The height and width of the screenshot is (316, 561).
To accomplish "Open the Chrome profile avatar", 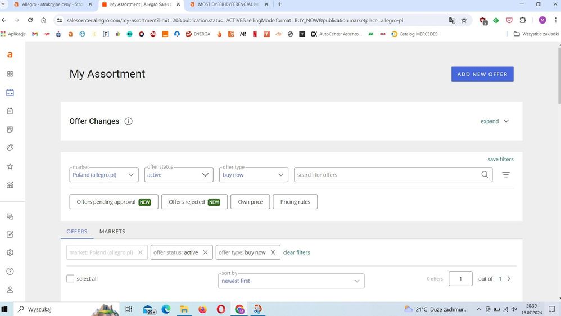I will pyautogui.click(x=542, y=20).
